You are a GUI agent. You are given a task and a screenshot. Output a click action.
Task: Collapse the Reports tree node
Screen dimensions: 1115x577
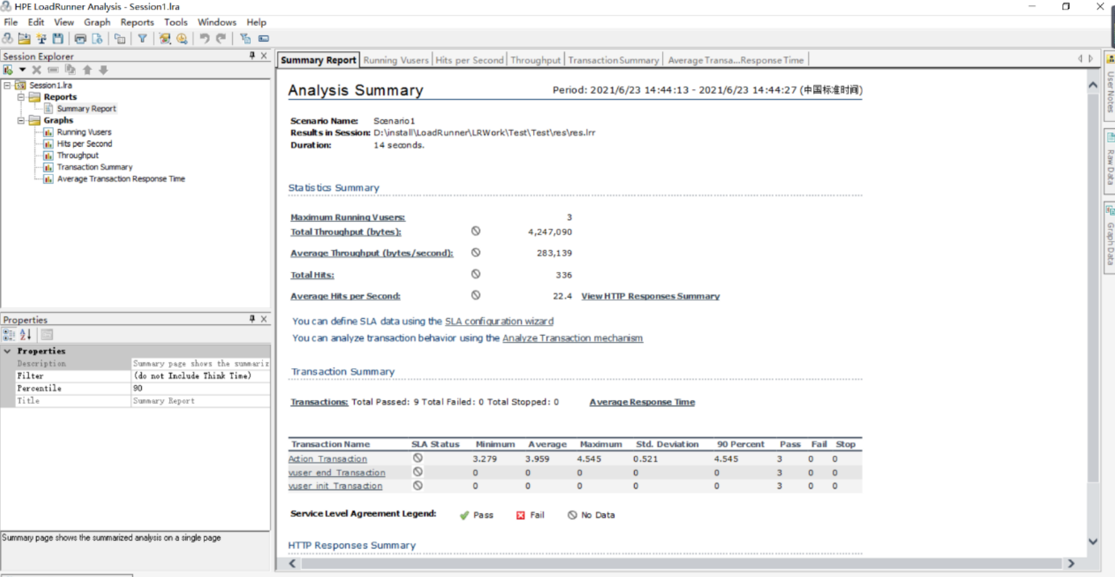click(x=21, y=97)
